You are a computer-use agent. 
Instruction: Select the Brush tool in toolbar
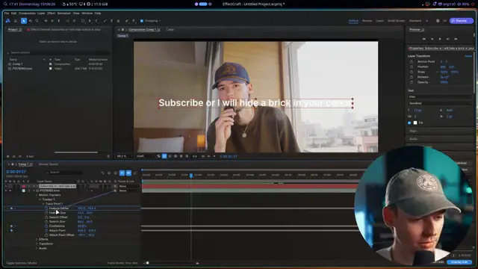(105, 21)
